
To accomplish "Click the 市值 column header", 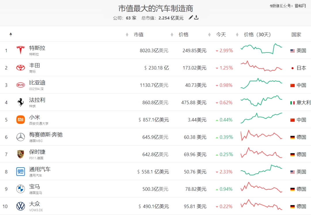I will (x=139, y=35).
